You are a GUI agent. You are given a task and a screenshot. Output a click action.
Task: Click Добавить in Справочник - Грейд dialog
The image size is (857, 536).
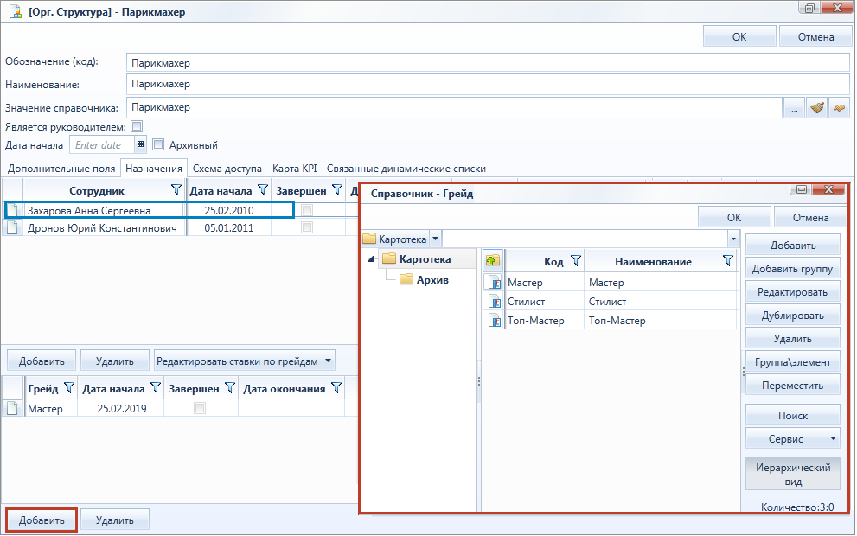(792, 245)
